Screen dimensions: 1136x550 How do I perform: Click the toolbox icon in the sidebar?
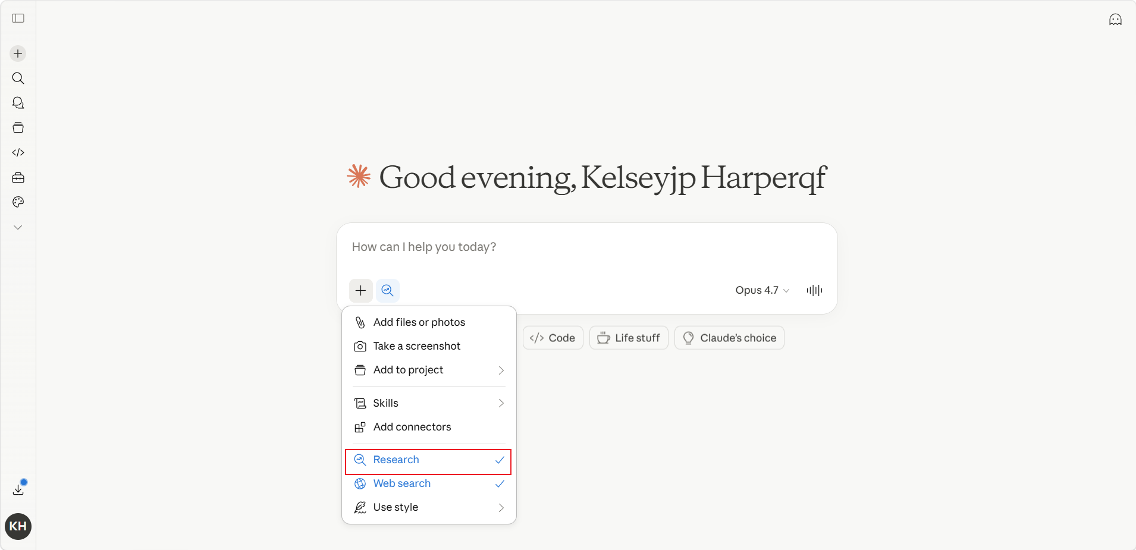(18, 178)
